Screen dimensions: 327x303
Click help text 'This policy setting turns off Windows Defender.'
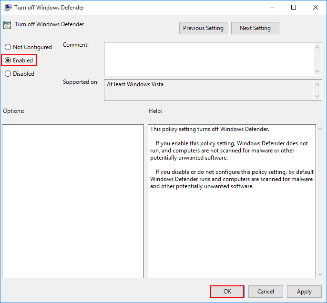(x=210, y=129)
